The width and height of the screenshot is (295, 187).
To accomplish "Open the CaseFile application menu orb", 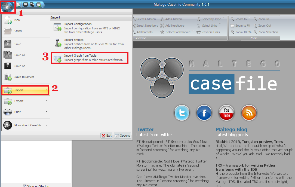I will tap(8, 7).
